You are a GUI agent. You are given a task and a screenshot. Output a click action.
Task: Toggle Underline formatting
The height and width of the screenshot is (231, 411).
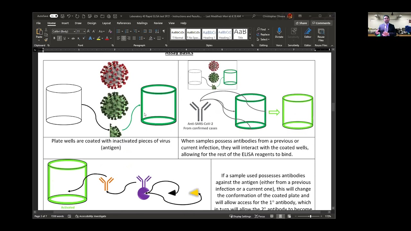(65, 38)
